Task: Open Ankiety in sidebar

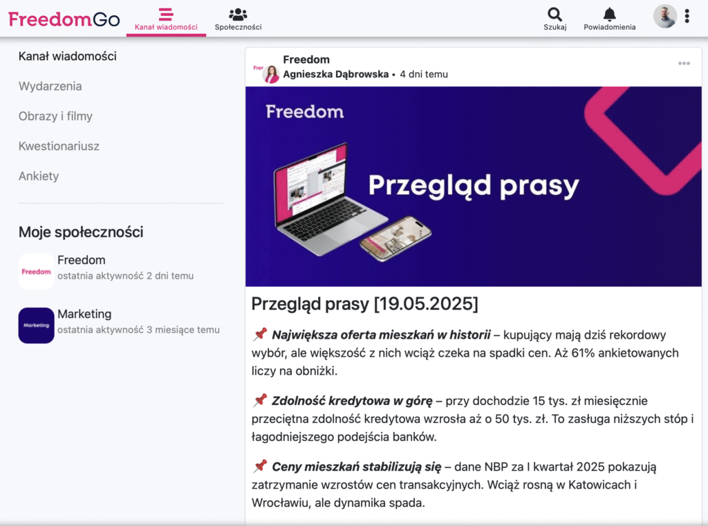Action: (x=39, y=176)
